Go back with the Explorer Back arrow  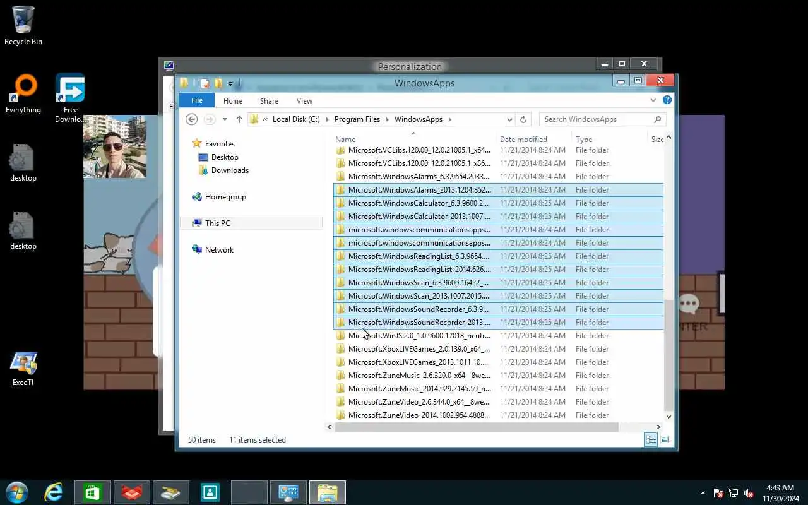click(x=192, y=119)
